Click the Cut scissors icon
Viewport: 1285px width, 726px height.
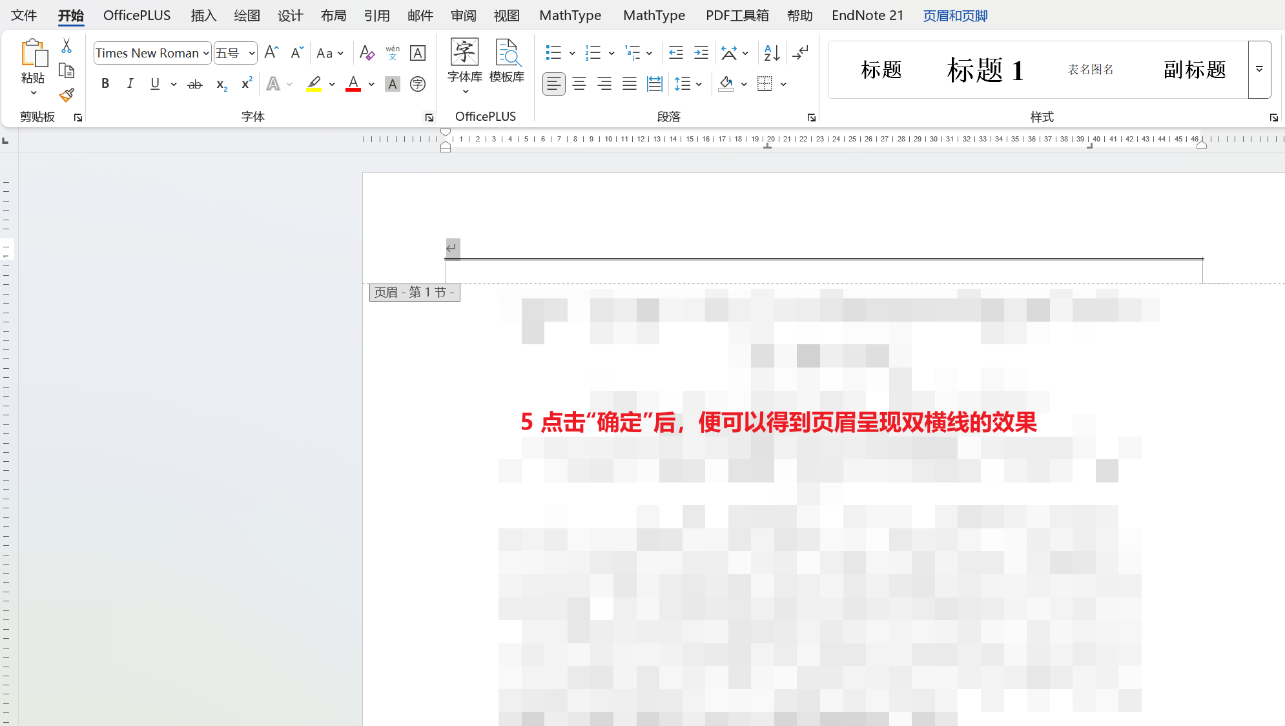pos(67,47)
